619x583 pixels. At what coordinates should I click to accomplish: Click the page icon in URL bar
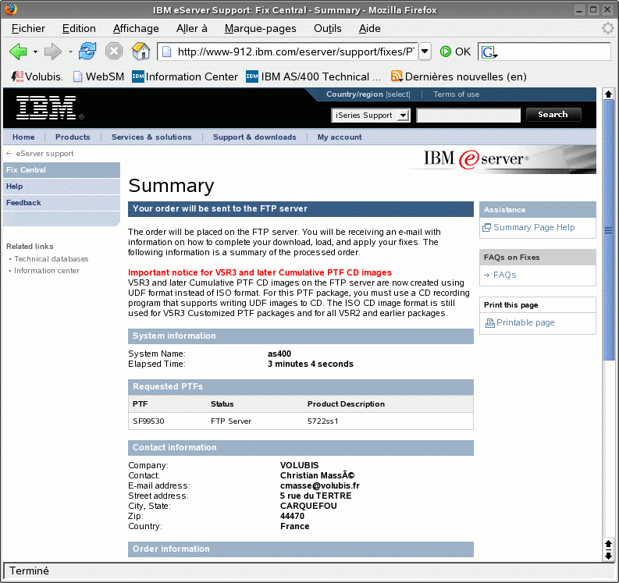click(x=167, y=52)
